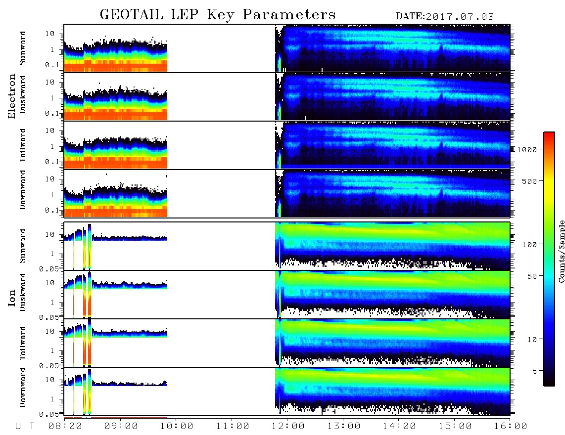Image resolution: width=565 pixels, height=435 pixels.
Task: Select the Ion "Tailward" panel label
Action: point(23,343)
